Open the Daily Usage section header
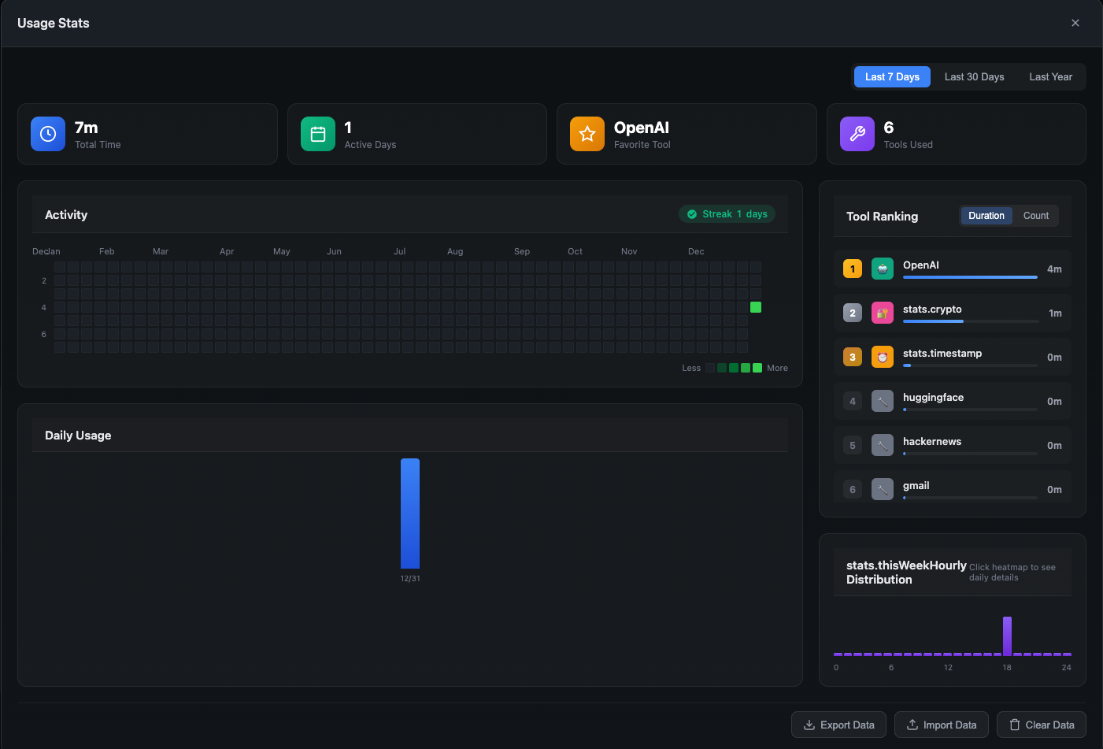This screenshot has height=749, width=1103. click(x=77, y=435)
